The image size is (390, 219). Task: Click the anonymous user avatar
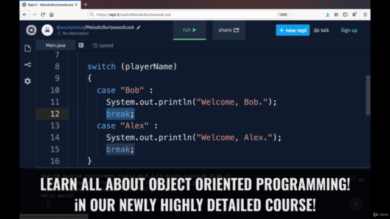pos(48,30)
